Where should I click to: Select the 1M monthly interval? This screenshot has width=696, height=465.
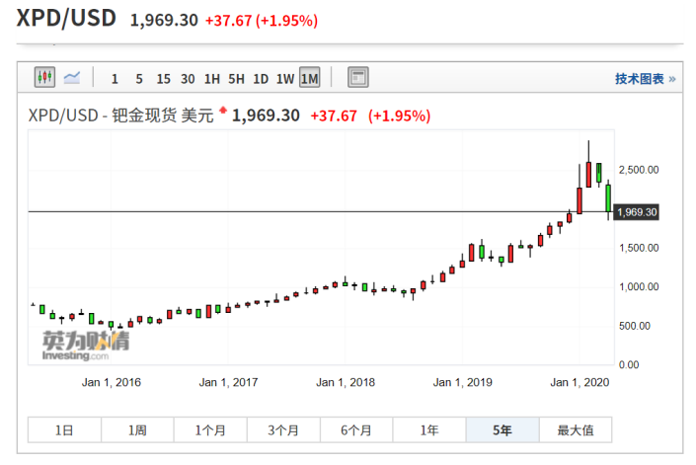pyautogui.click(x=310, y=79)
